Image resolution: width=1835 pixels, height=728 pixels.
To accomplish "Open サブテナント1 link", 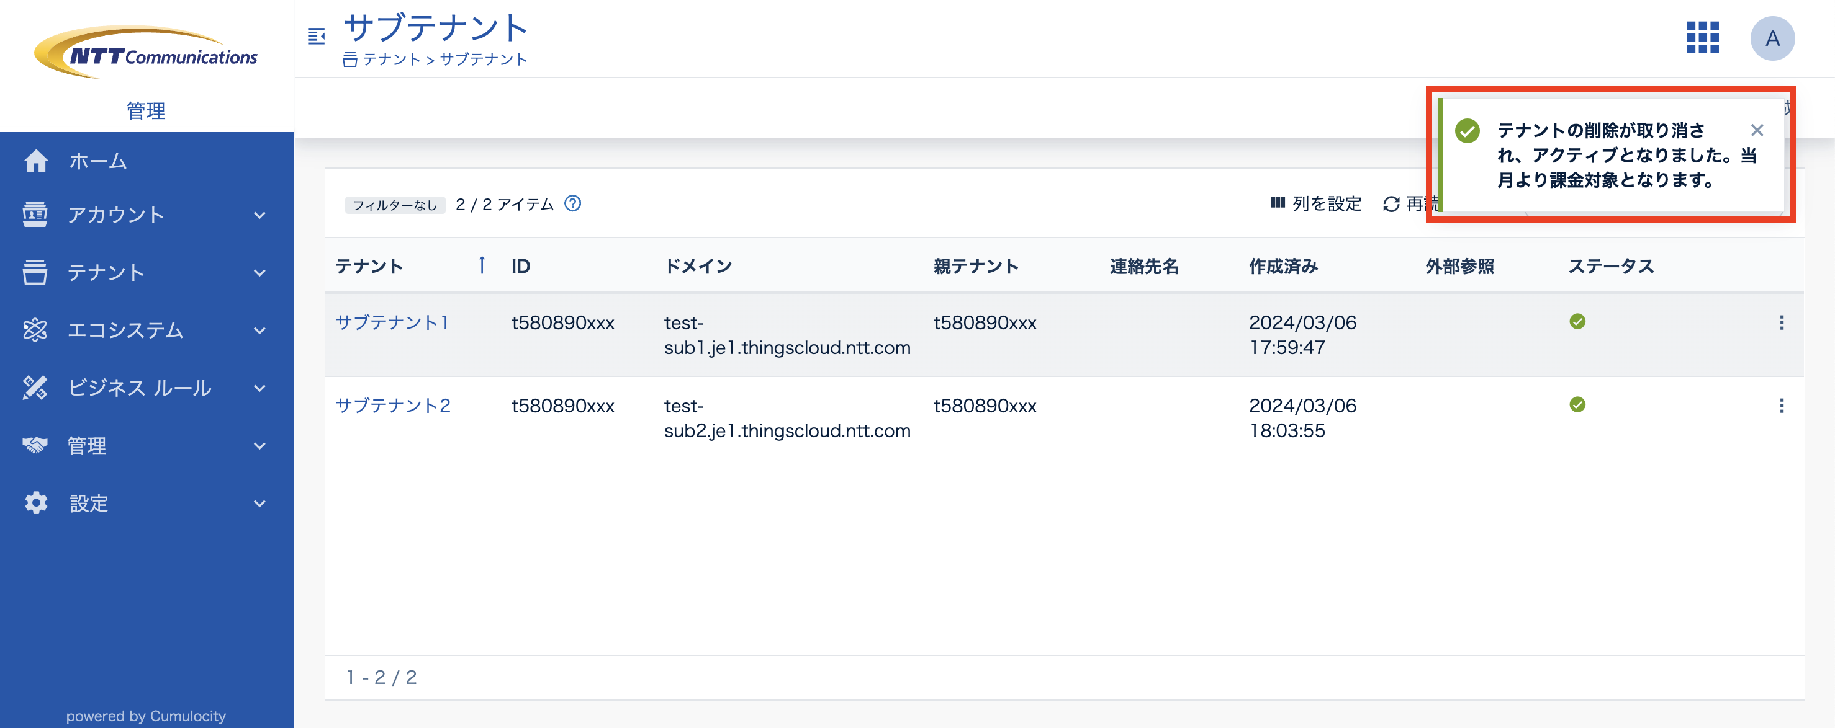I will (x=392, y=322).
